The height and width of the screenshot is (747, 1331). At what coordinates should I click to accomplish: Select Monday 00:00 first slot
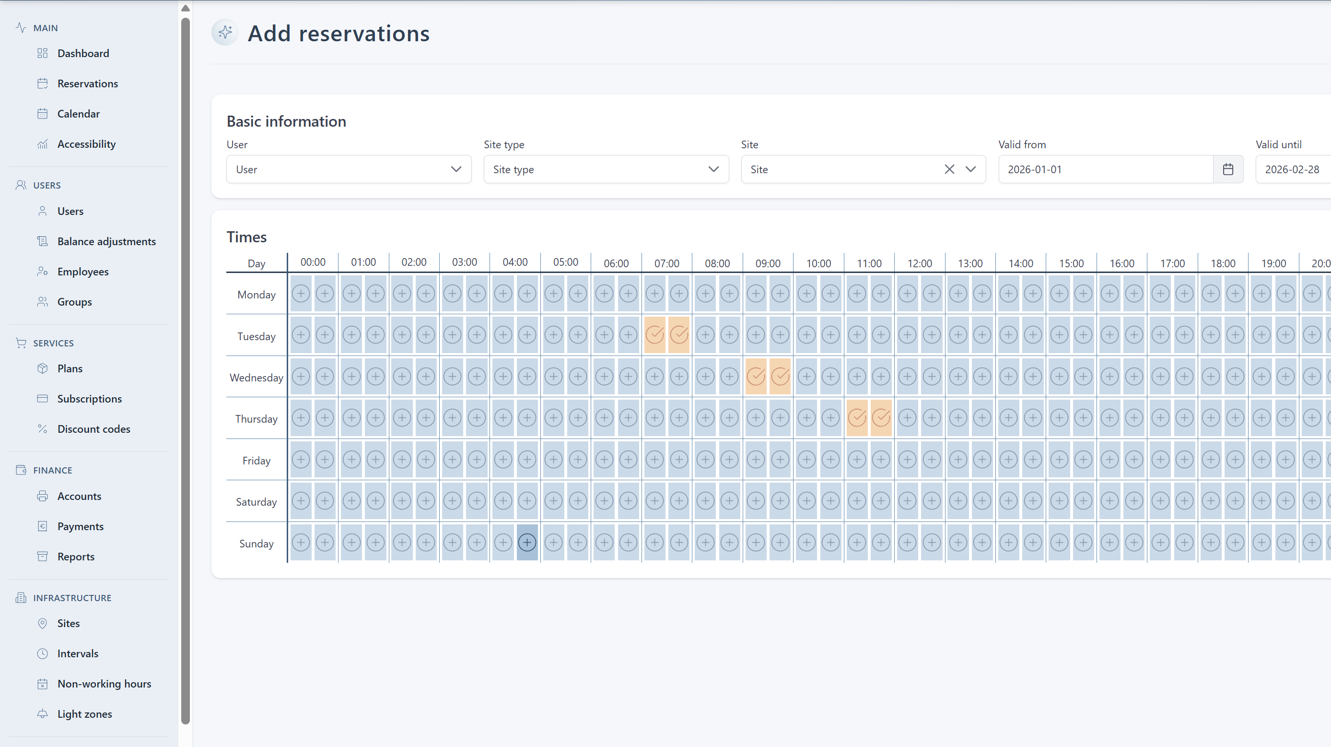tap(301, 294)
